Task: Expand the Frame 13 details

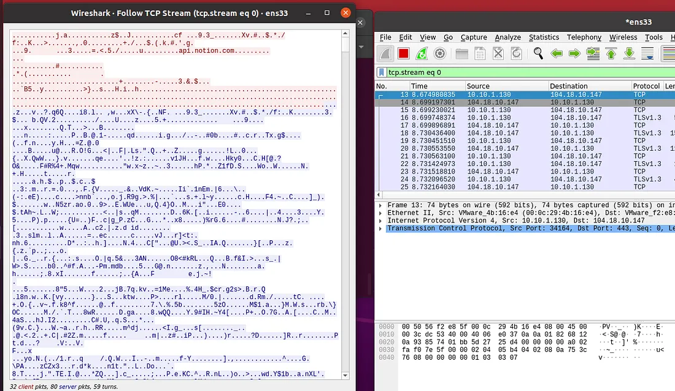Action: pyautogui.click(x=381, y=205)
